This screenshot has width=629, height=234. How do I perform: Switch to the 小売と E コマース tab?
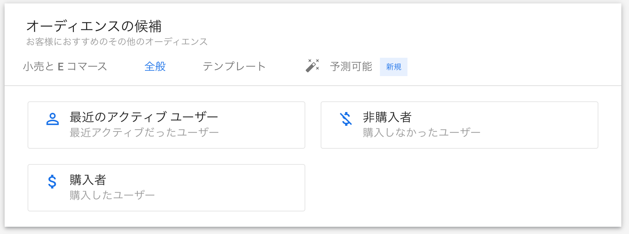[65, 67]
